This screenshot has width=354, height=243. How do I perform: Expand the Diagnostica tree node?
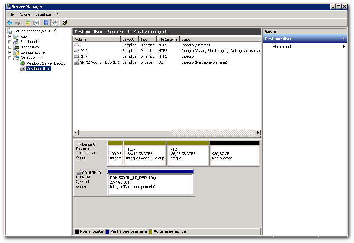10,47
